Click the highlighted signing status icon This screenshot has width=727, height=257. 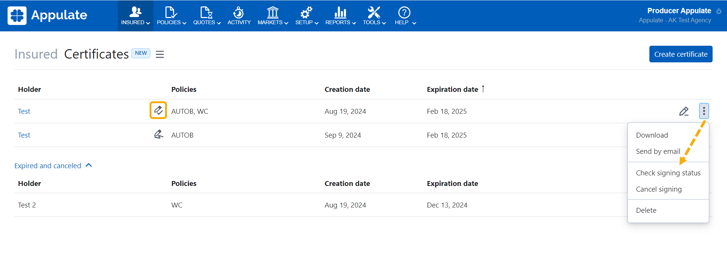[x=158, y=110]
